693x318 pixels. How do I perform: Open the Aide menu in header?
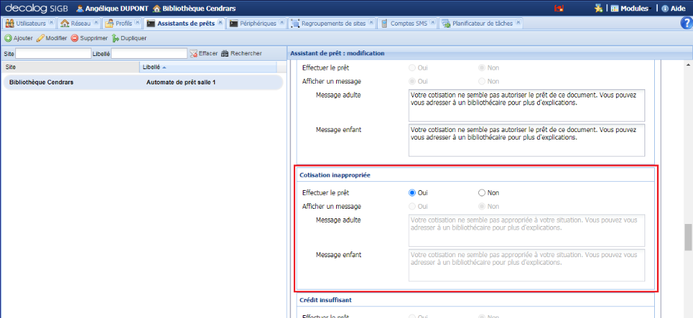(673, 9)
